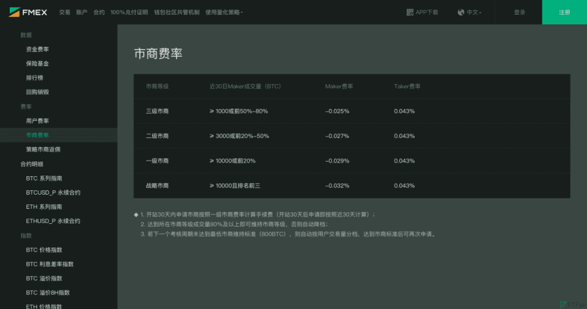This screenshot has width=587, height=309.
Task: Open BTC 价格指数 in sidebar
Action: (44, 250)
